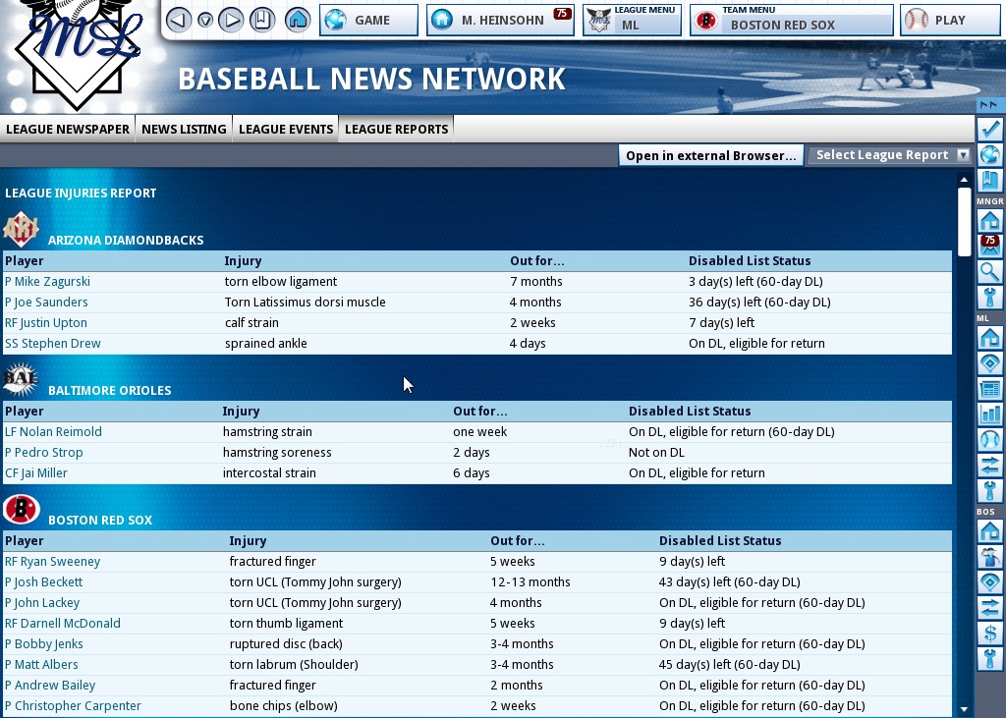Screen dimensions: 1006x718
Task: Switch to League Newspaper tab
Action: point(68,129)
